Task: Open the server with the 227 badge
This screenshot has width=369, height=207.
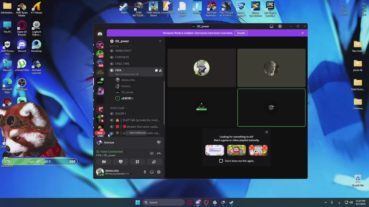Action: (100, 54)
